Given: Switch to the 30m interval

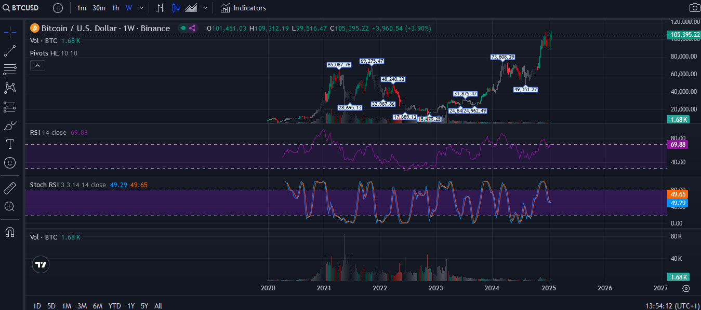Looking at the screenshot, I should click(x=99, y=8).
